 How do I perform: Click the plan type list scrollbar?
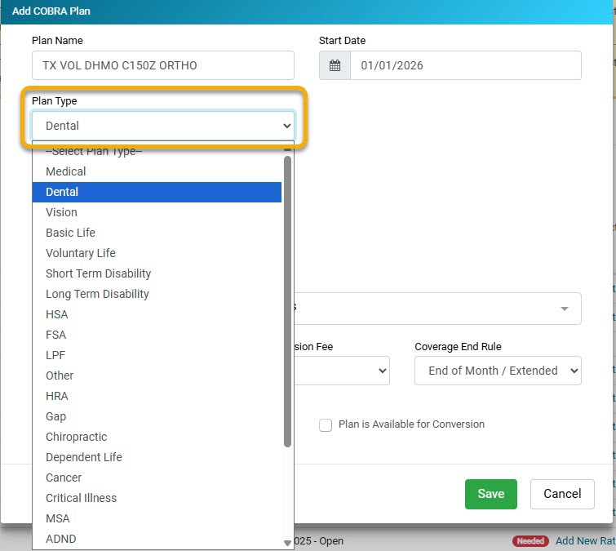(x=287, y=302)
